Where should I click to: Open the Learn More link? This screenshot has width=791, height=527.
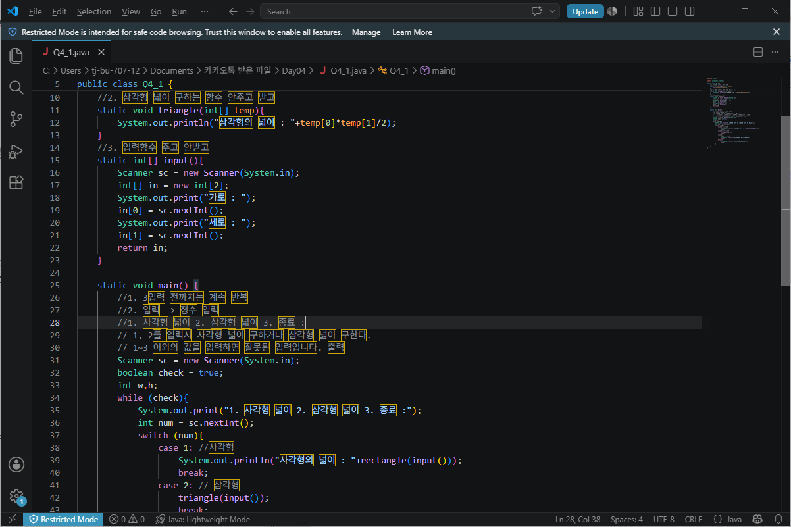pos(412,32)
